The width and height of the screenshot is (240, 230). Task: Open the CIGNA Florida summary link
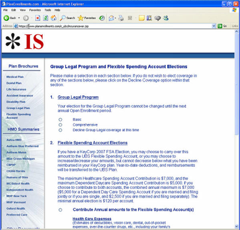pos(16,171)
